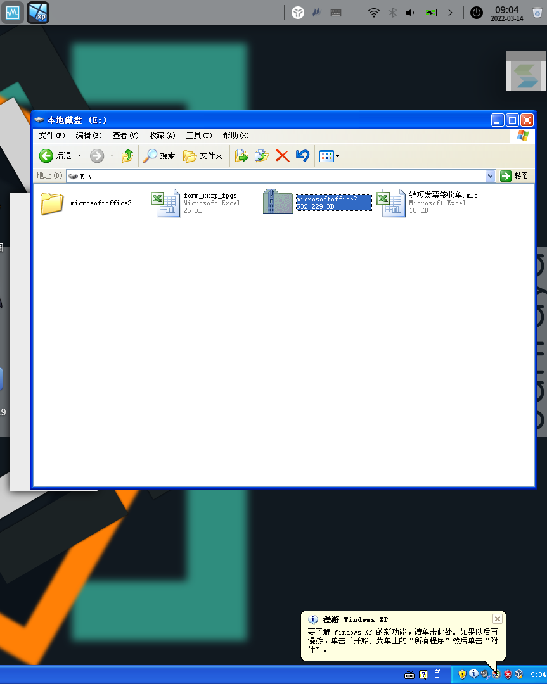Click the top panel volume speaker icon
Viewport: 547px width, 684px height.
[x=410, y=13]
